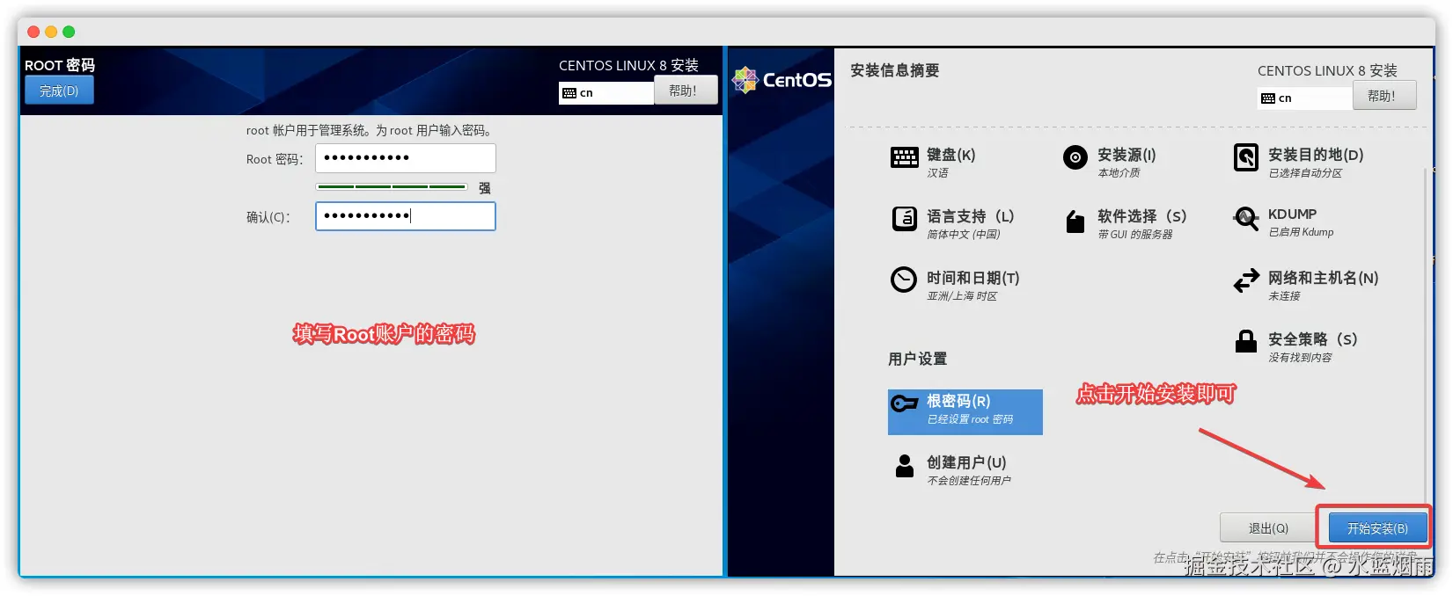Open 安全策略(S) label text

pyautogui.click(x=1312, y=339)
